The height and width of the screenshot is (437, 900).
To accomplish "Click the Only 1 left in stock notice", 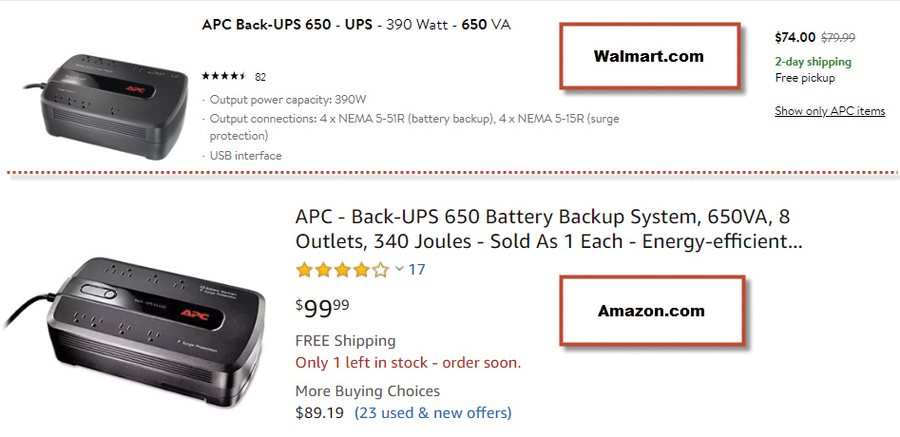I will (408, 363).
